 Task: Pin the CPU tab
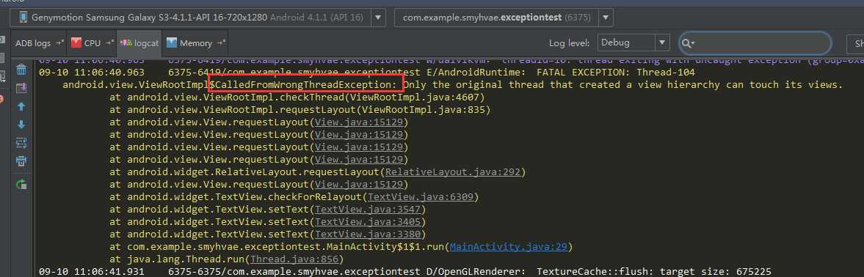pyautogui.click(x=109, y=43)
